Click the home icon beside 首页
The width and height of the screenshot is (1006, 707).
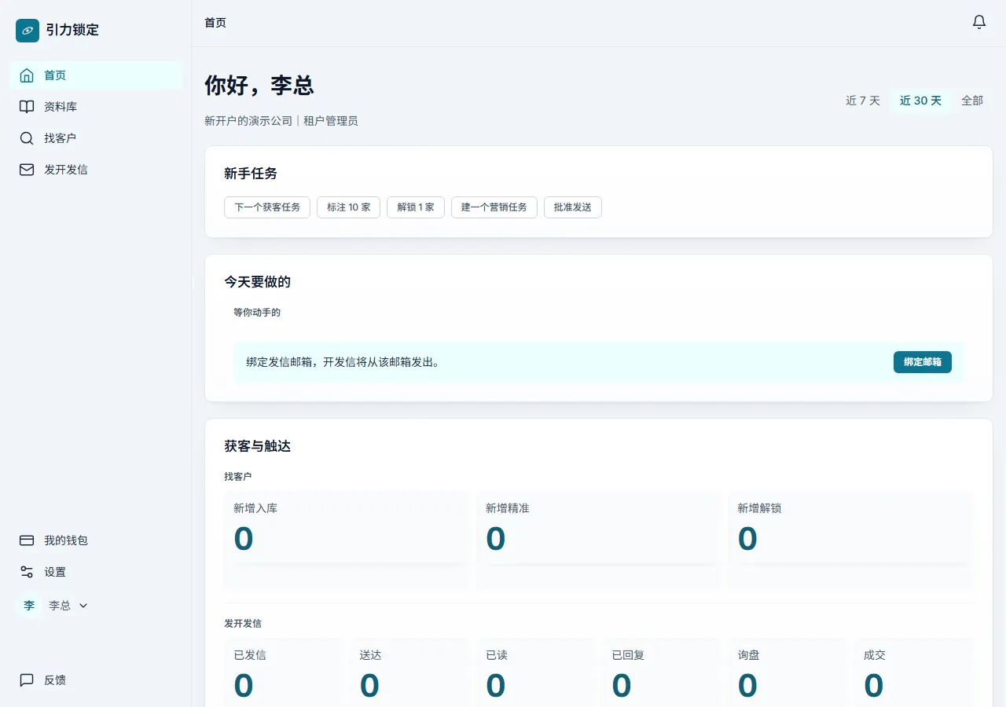(x=27, y=75)
